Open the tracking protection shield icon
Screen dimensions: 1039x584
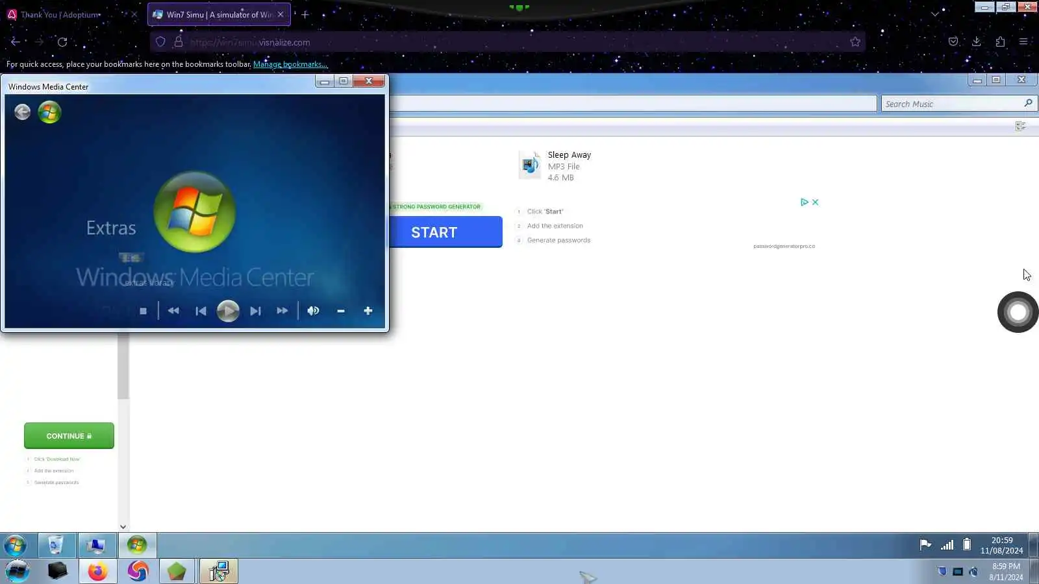(160, 42)
